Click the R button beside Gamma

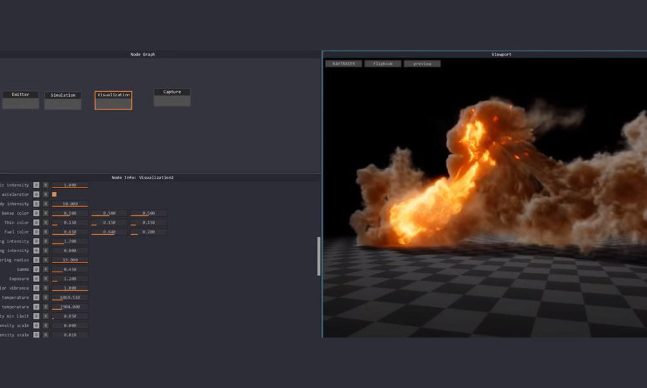[45, 270]
